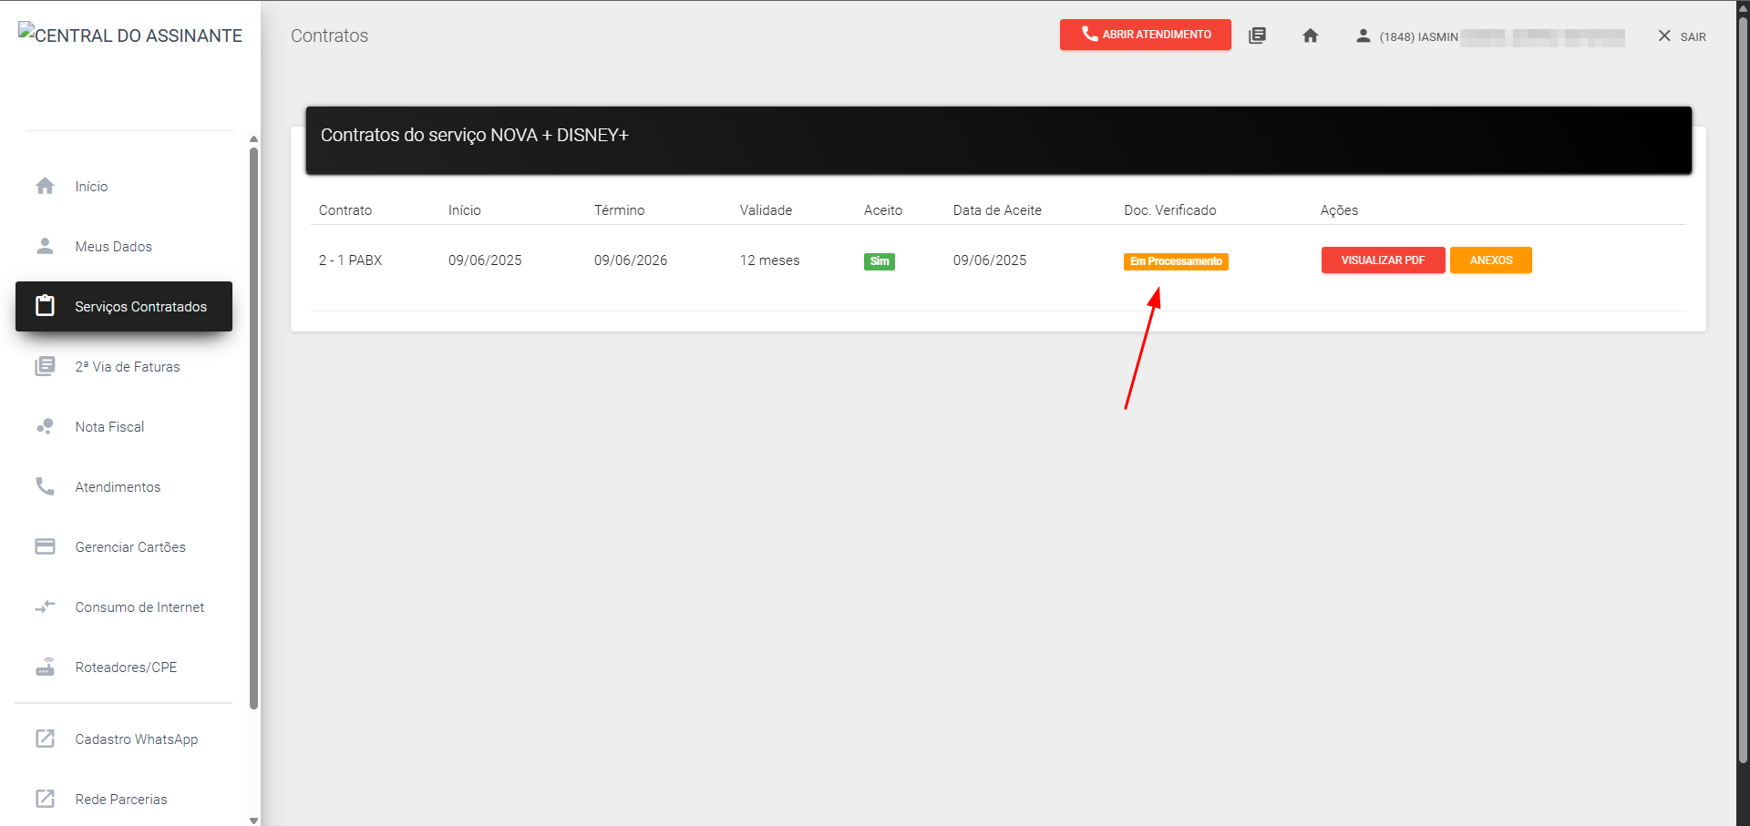Click VISUALIZAR PDF button
The height and width of the screenshot is (826, 1750).
tap(1383, 260)
